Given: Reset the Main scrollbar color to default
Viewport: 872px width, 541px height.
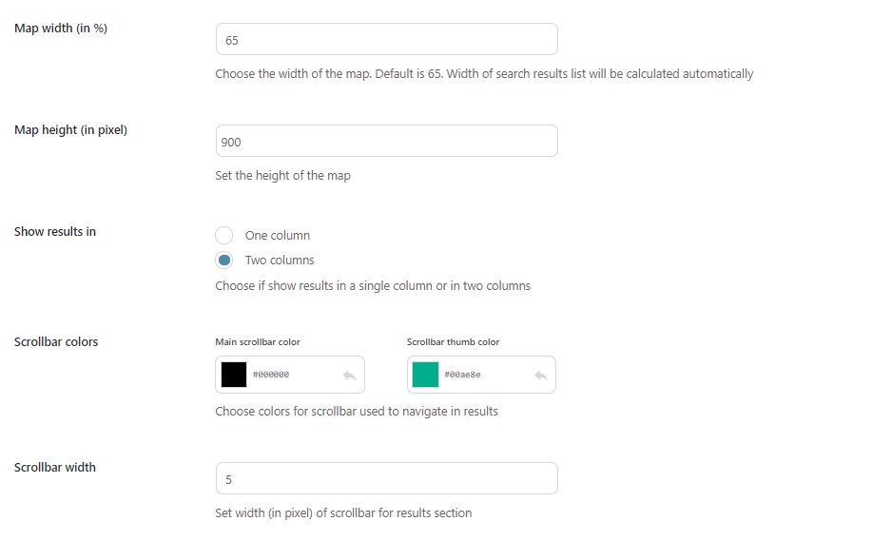Looking at the screenshot, I should [x=349, y=376].
